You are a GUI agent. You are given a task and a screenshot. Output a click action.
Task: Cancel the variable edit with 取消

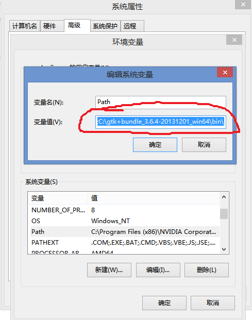pyautogui.click(x=204, y=145)
